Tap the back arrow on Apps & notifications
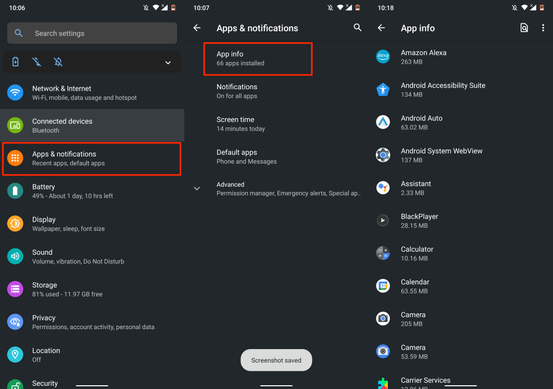Viewport: 553px width, 389px height. tap(197, 28)
